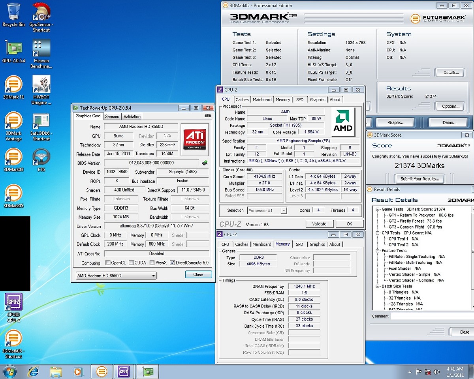Click the volume icon in the system tray
Image resolution: width=474 pixels, height=379 pixels.
tap(436, 372)
